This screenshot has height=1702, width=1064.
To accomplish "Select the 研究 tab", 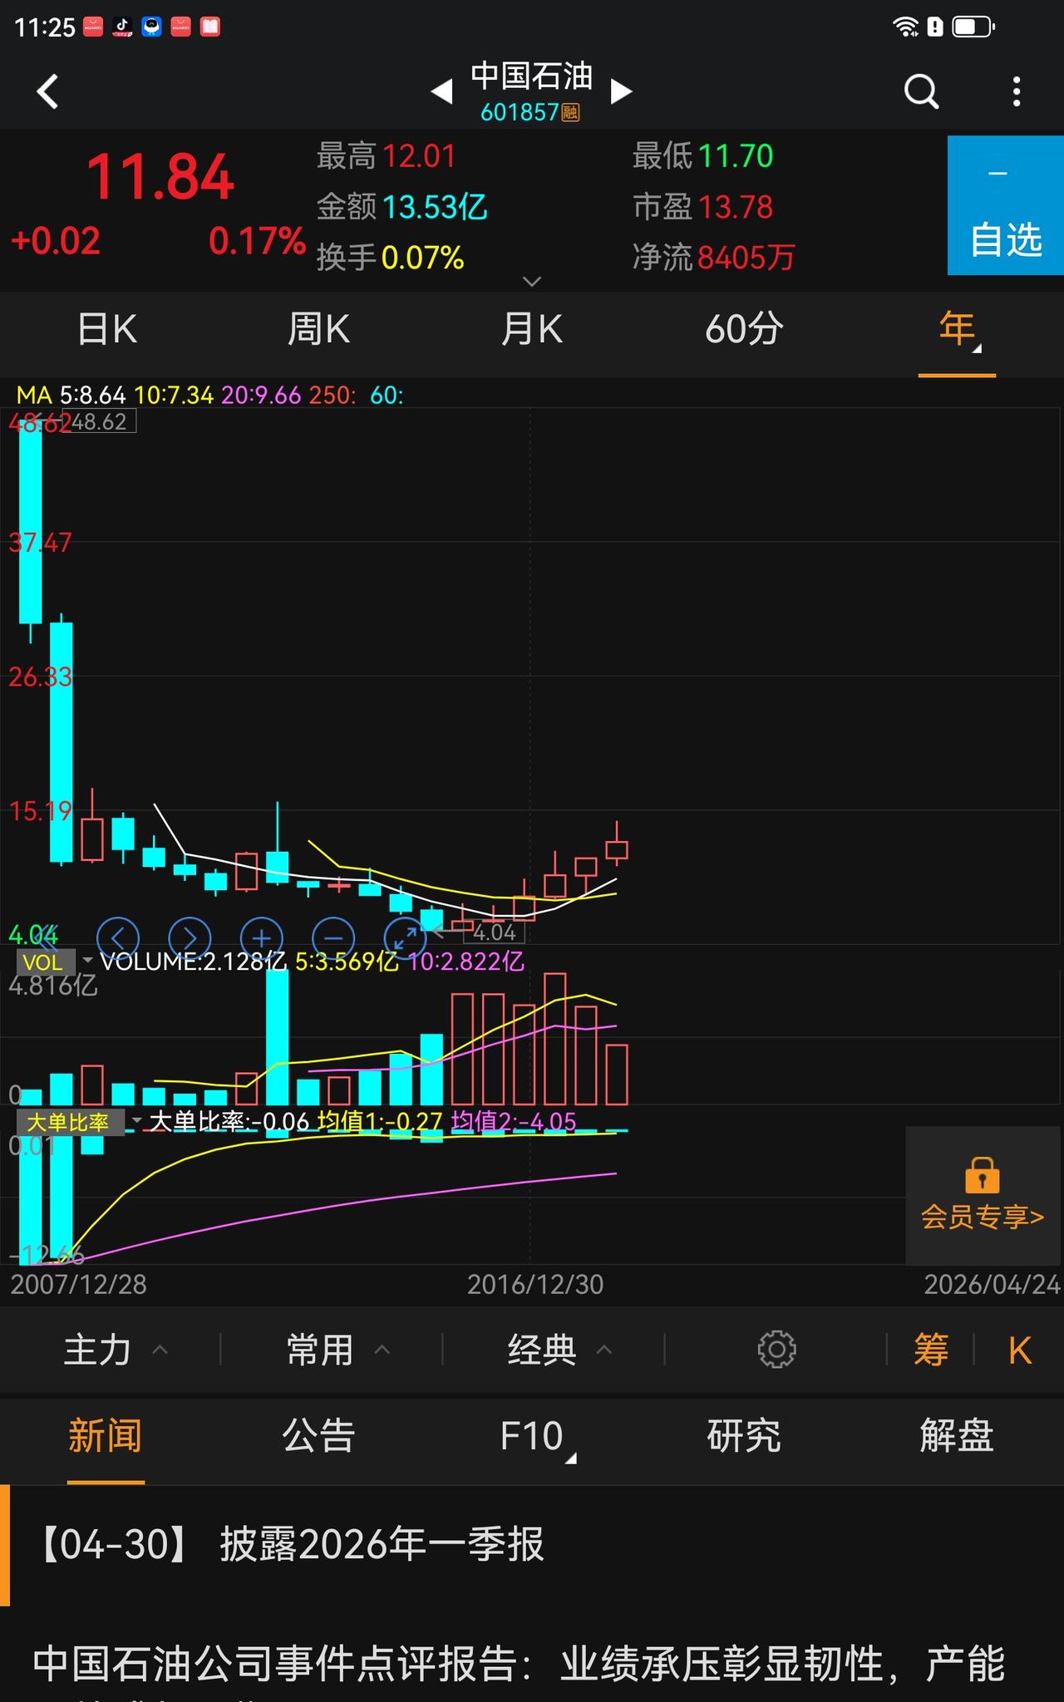I will tap(744, 1436).
